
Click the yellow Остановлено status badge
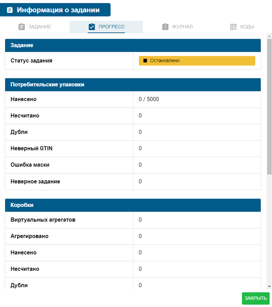point(197,60)
